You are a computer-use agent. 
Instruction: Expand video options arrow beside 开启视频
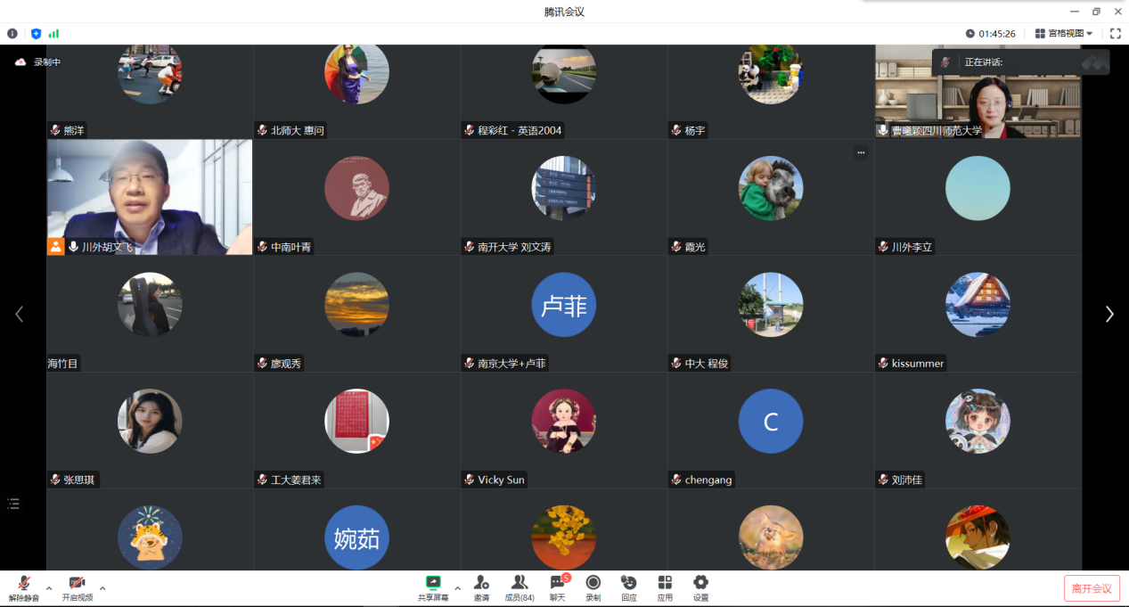[102, 588]
